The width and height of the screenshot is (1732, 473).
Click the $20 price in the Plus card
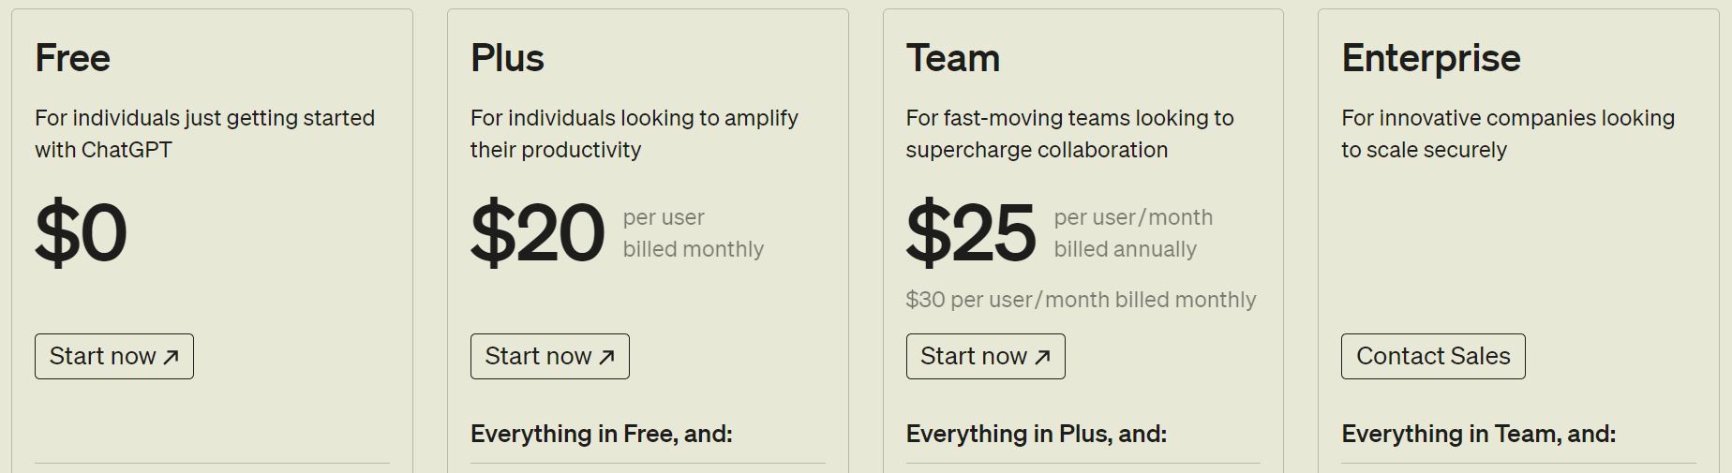[x=538, y=232]
